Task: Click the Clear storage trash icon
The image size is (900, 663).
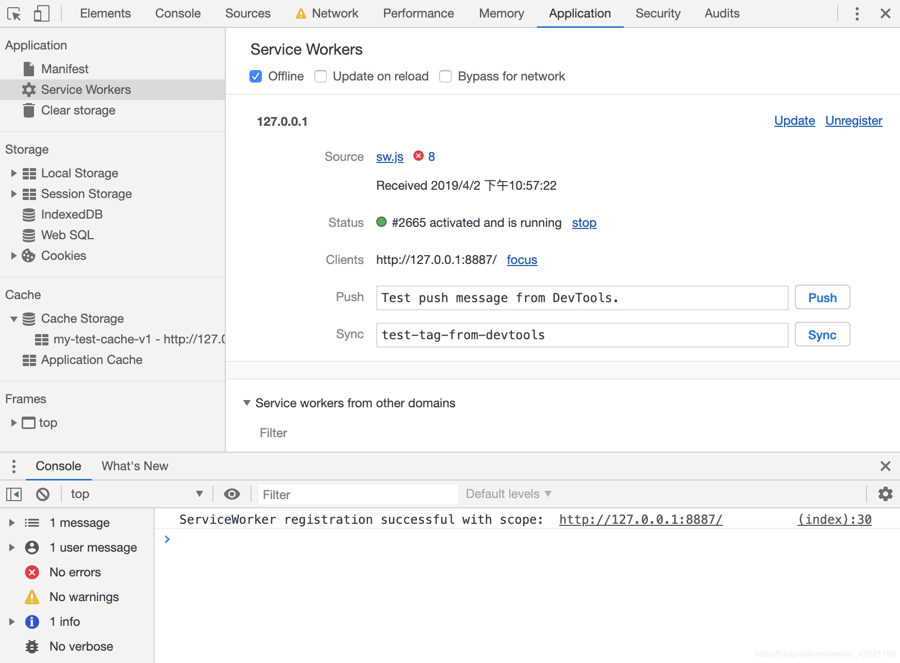Action: (x=29, y=110)
